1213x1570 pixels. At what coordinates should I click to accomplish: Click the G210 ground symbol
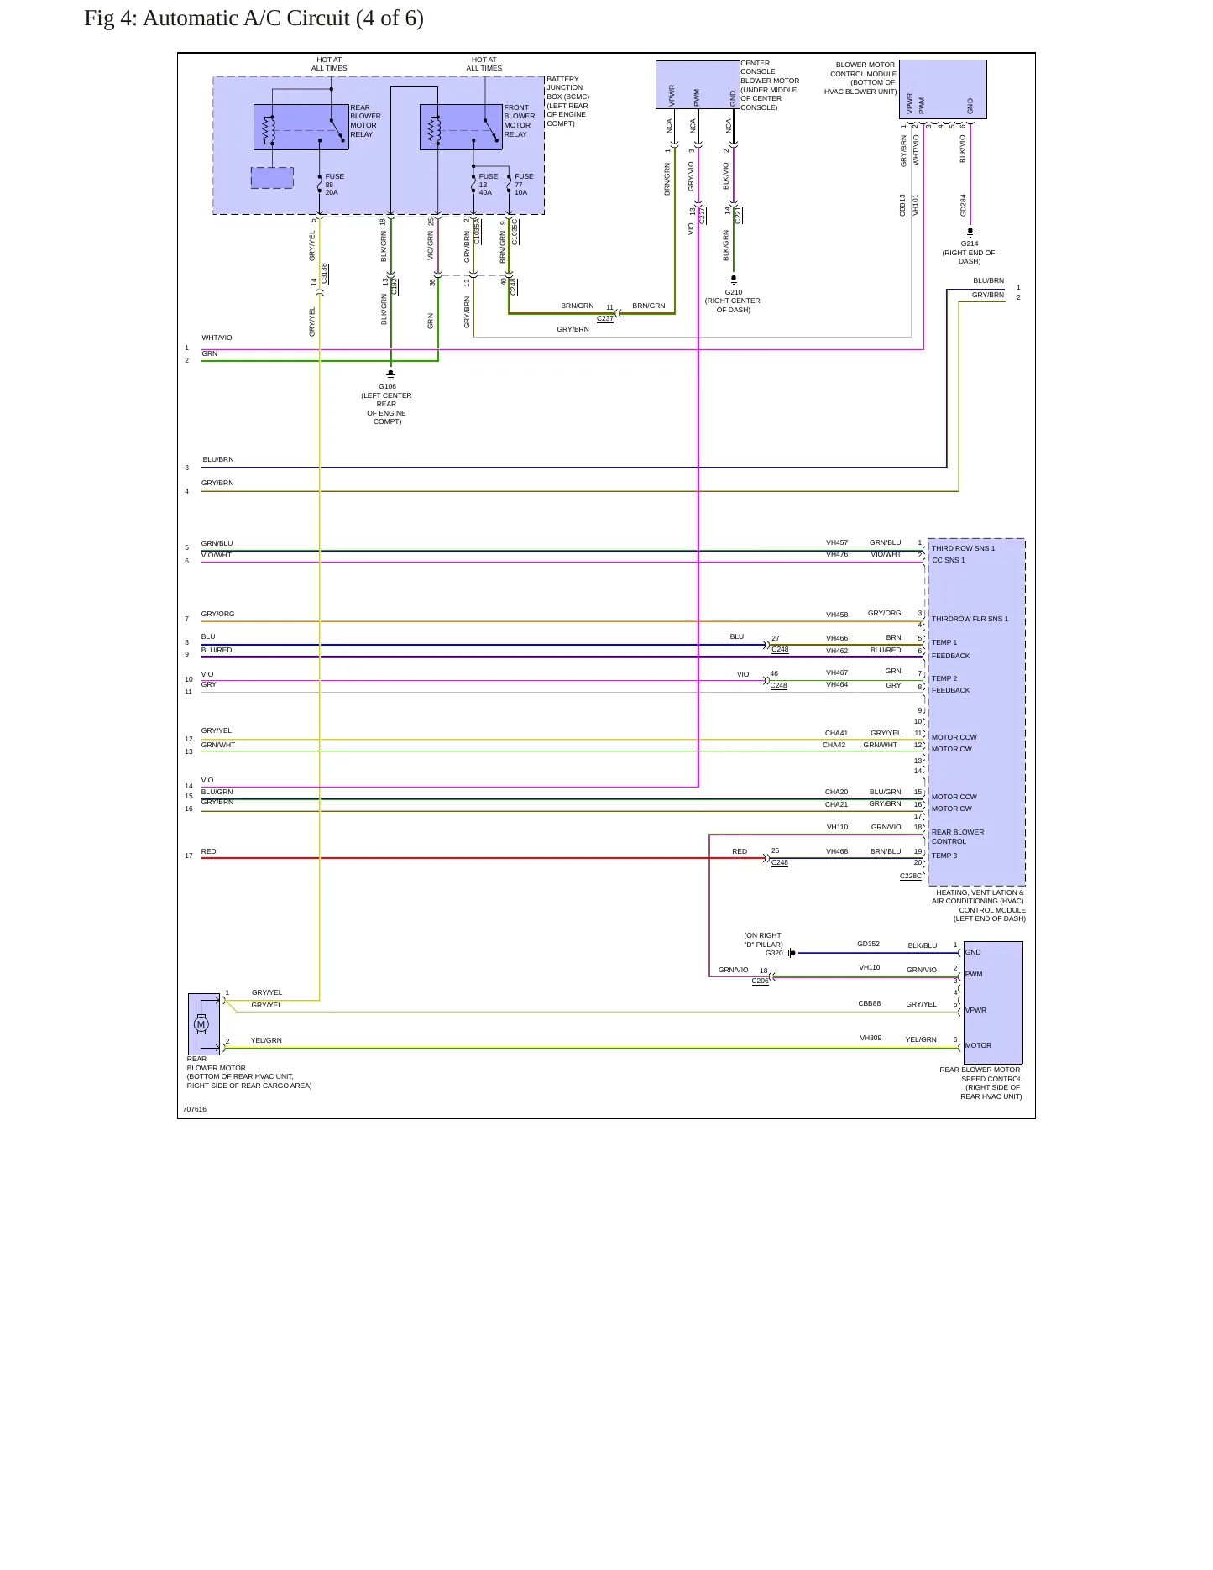[734, 280]
